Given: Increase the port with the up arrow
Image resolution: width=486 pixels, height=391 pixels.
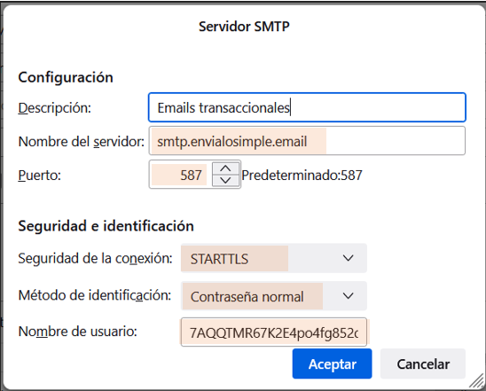Looking at the screenshot, I should pos(225,169).
